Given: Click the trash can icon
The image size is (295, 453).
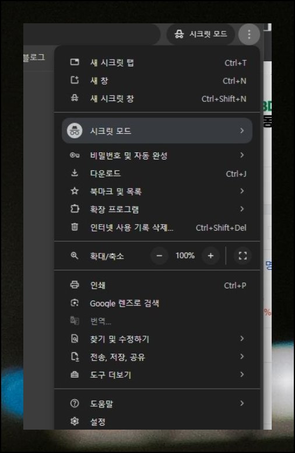Looking at the screenshot, I should click(75, 226).
